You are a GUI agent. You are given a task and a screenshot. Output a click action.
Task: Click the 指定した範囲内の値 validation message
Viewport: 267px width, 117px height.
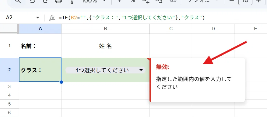(x=194, y=83)
